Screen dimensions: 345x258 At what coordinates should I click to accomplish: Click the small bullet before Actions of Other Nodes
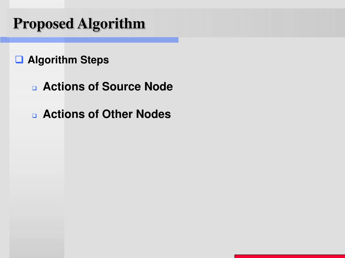pyautogui.click(x=34, y=116)
